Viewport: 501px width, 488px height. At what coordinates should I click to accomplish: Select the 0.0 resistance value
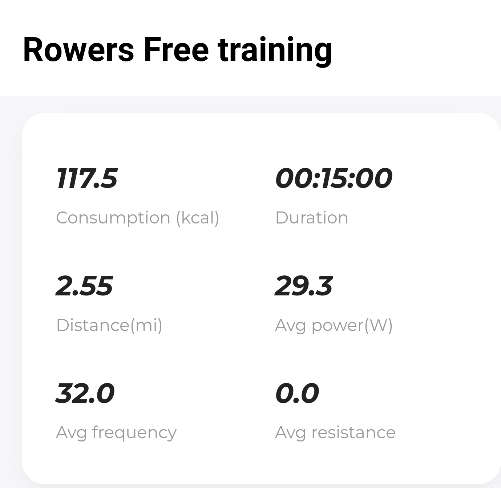click(x=297, y=393)
